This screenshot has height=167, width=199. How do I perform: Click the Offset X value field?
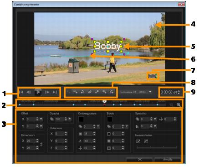tap(31, 119)
